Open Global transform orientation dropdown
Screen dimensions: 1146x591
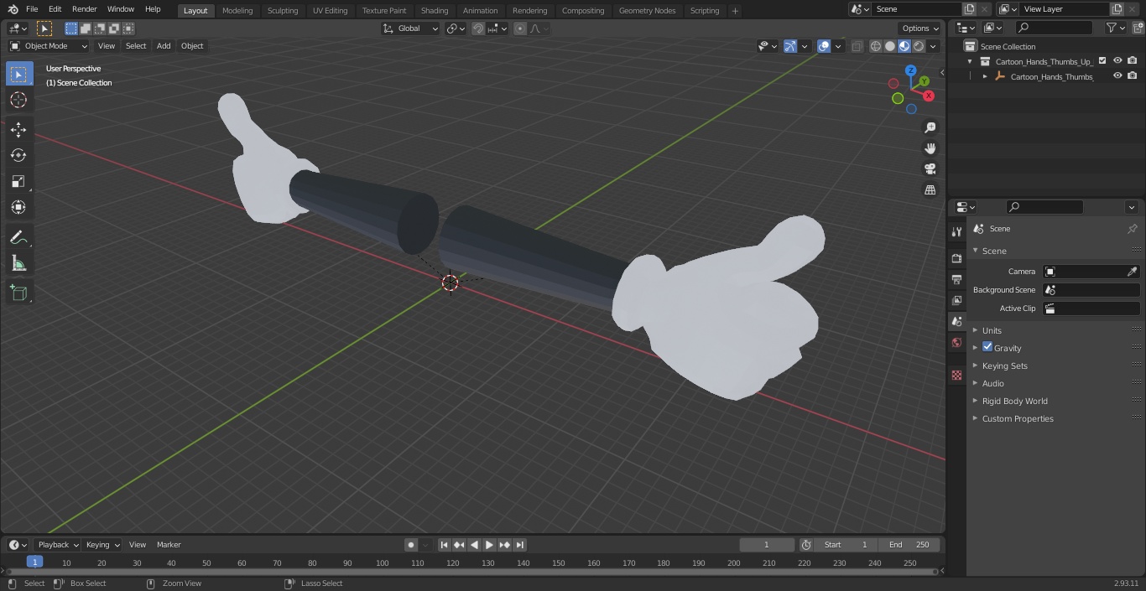tap(410, 29)
